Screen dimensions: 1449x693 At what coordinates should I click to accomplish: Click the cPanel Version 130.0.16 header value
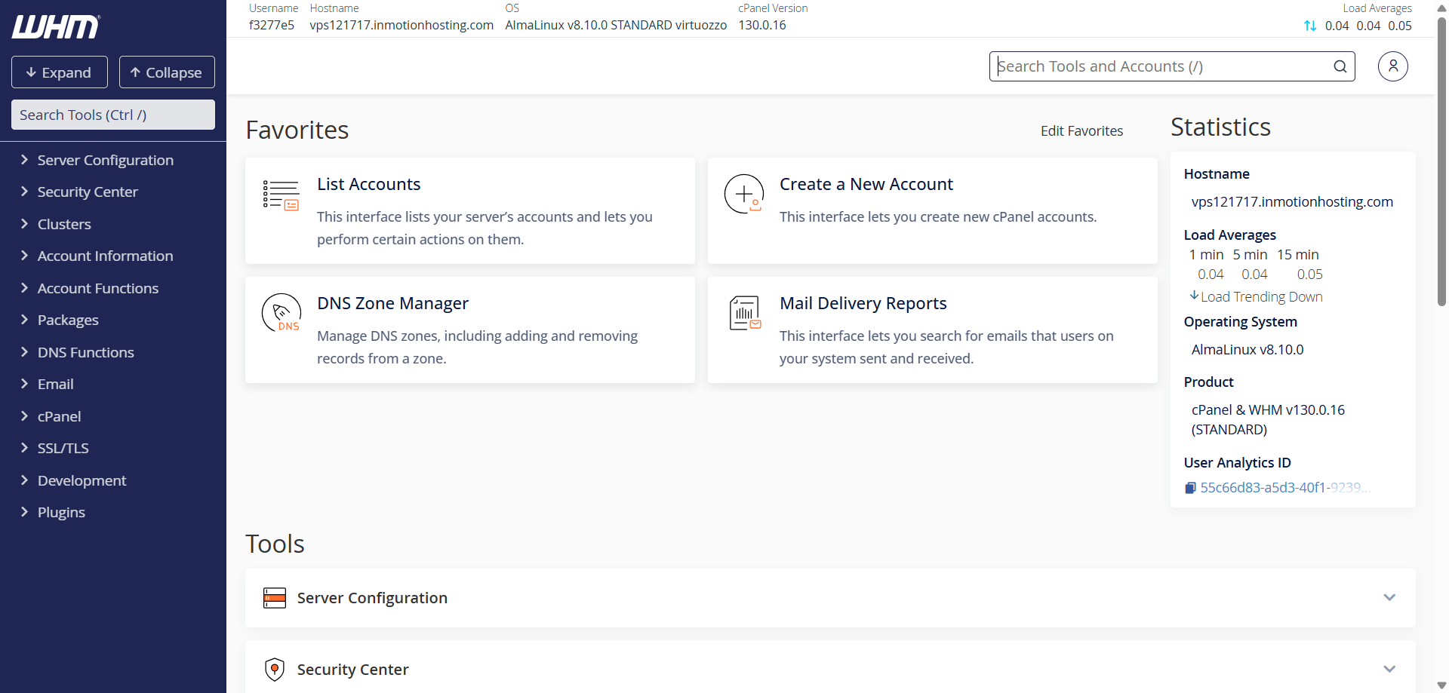(762, 26)
